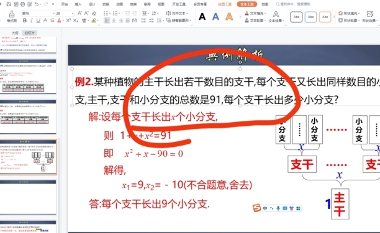
Task: Click the red font color A icon
Action: 60,21
